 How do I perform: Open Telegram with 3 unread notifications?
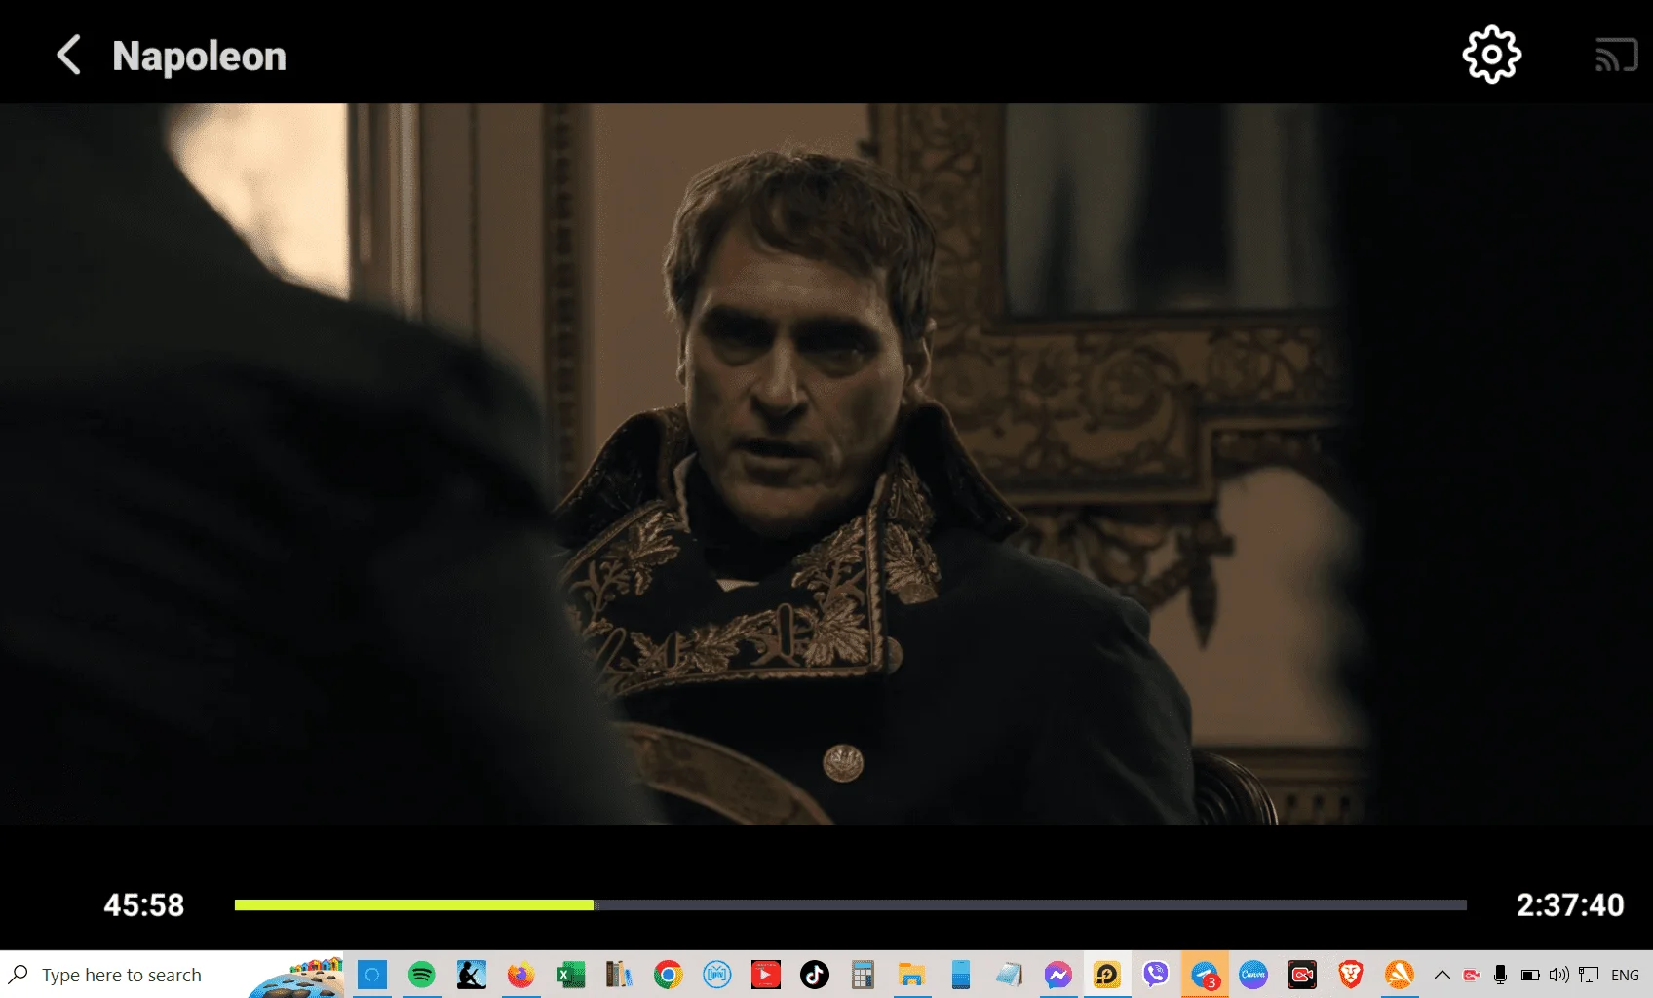[1205, 975]
